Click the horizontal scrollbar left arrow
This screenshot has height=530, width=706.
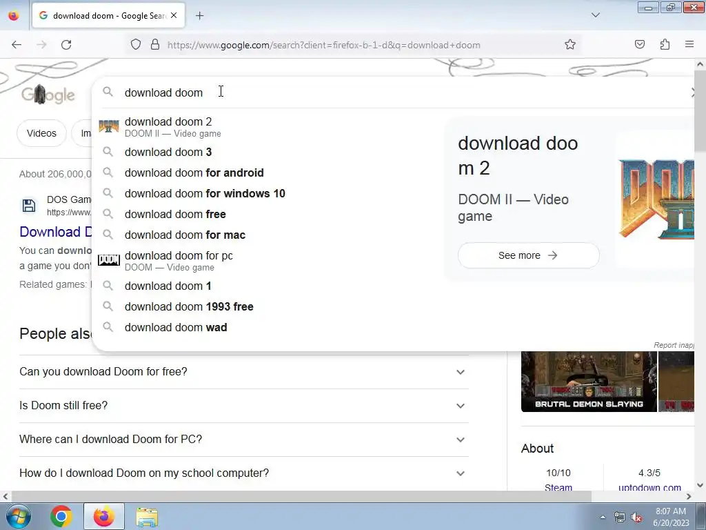[5, 496]
